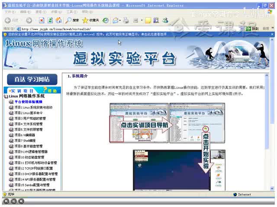Open the 帮助(H) menu
This screenshot has width=277, height=207.
(x=87, y=12)
